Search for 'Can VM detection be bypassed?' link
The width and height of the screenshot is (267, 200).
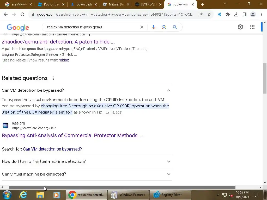[52, 149]
